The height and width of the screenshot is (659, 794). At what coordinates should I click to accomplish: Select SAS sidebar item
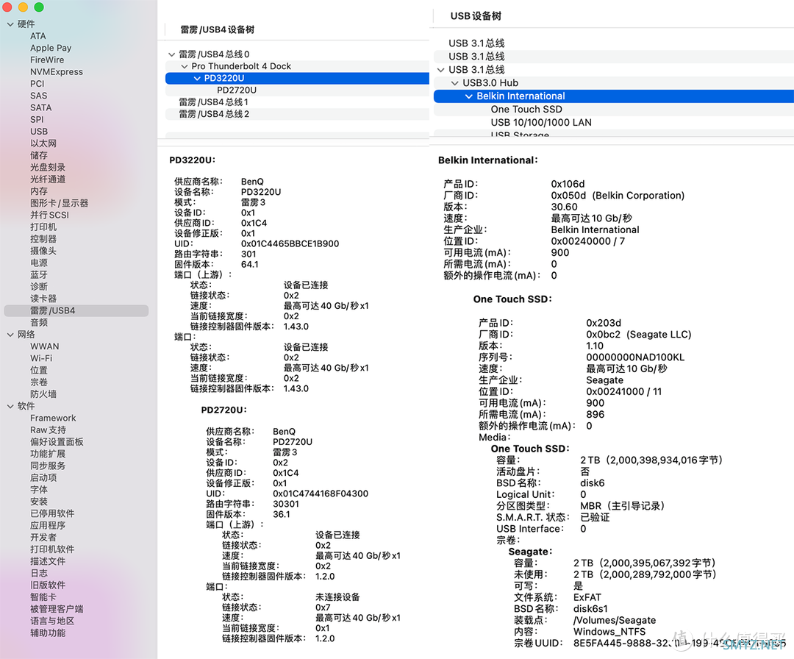point(38,95)
